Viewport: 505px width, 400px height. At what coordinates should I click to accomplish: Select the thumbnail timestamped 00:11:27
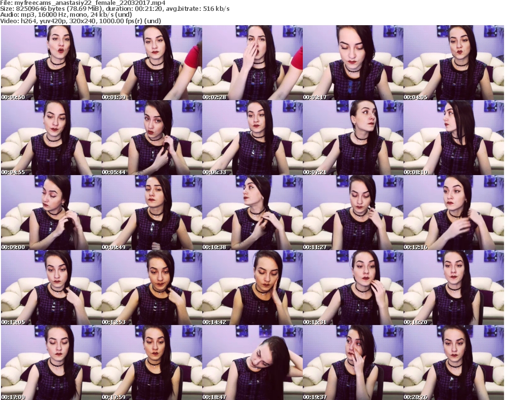[x=353, y=213]
